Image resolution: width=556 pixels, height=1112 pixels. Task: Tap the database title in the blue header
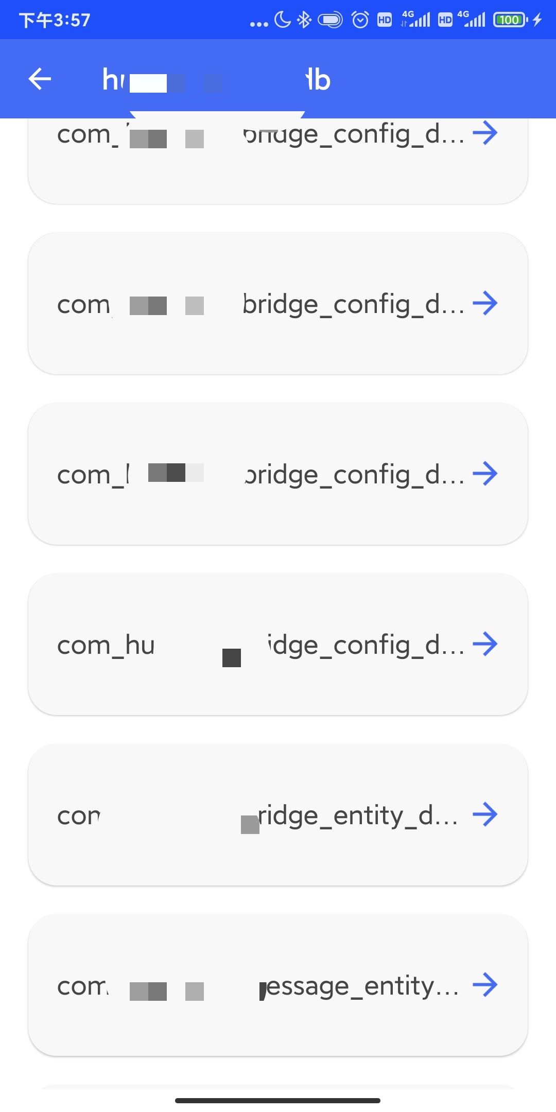click(x=216, y=78)
